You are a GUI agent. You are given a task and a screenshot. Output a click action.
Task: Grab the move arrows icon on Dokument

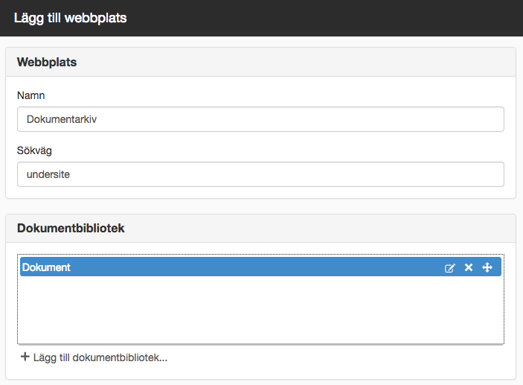pos(487,267)
